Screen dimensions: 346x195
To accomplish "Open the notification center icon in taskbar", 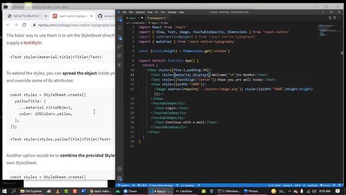I will point(337,191).
